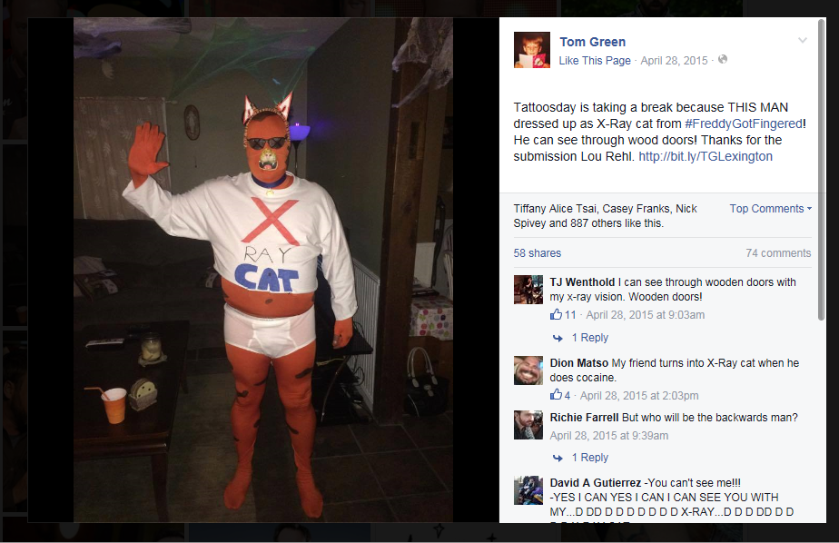
Task: Open Tom Green's page profile picture
Action: click(532, 50)
